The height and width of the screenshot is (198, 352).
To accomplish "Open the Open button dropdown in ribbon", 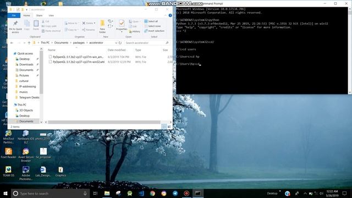I will pos(140,21).
